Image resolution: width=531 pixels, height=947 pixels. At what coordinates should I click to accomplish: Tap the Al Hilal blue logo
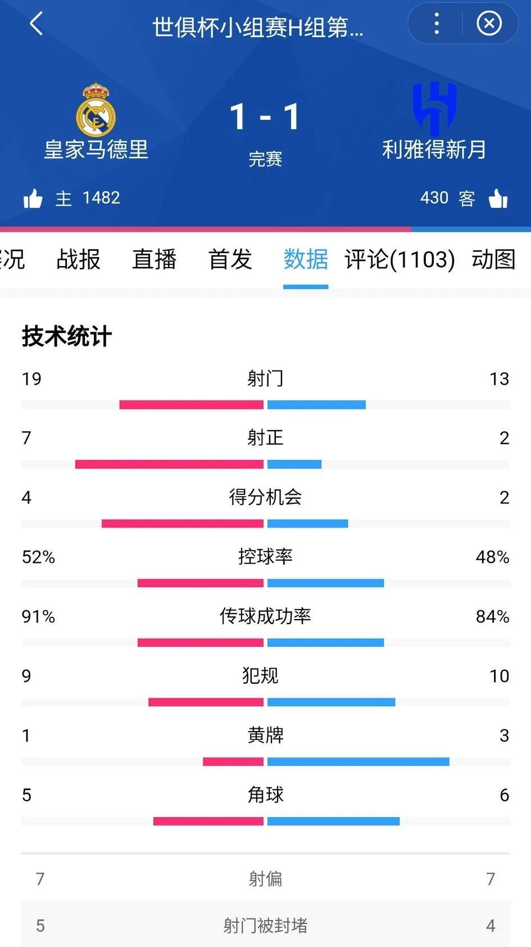434,109
